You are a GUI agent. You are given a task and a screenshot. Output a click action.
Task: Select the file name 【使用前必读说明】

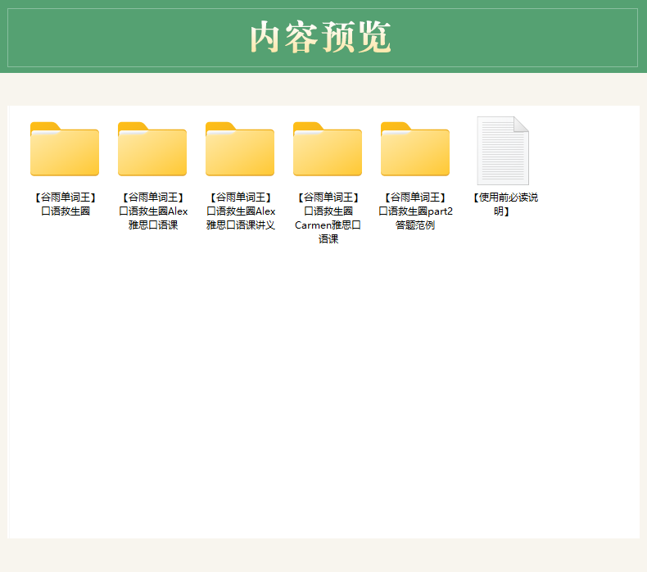[x=504, y=204]
